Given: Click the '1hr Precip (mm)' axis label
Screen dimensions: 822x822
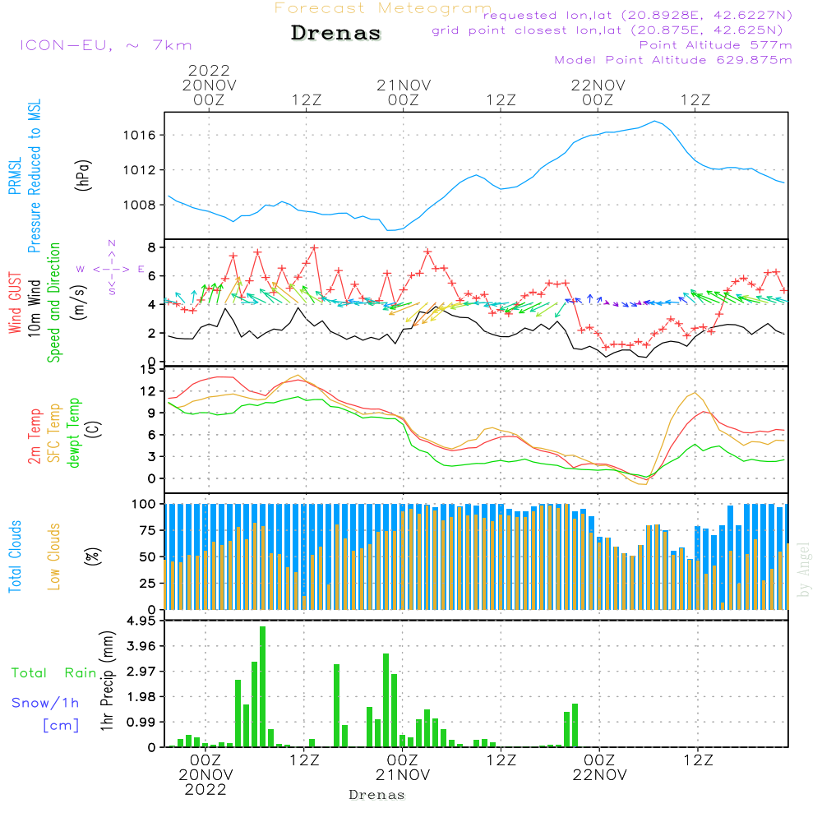Looking at the screenshot, I should (x=107, y=681).
